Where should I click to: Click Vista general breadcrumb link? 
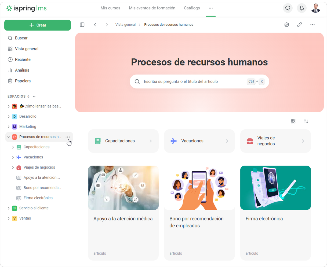pos(125,25)
